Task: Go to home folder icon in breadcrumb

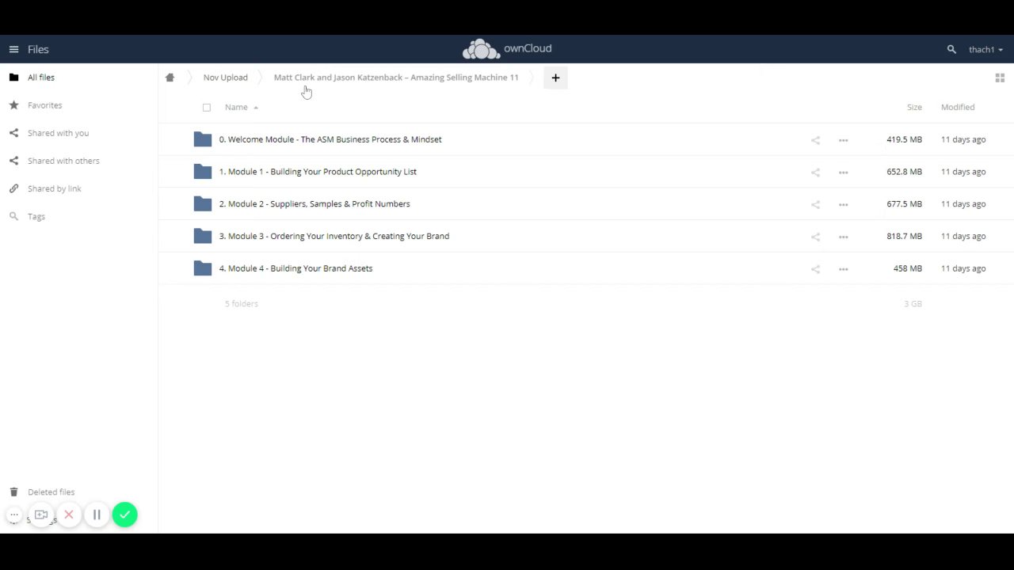Action: pyautogui.click(x=170, y=78)
